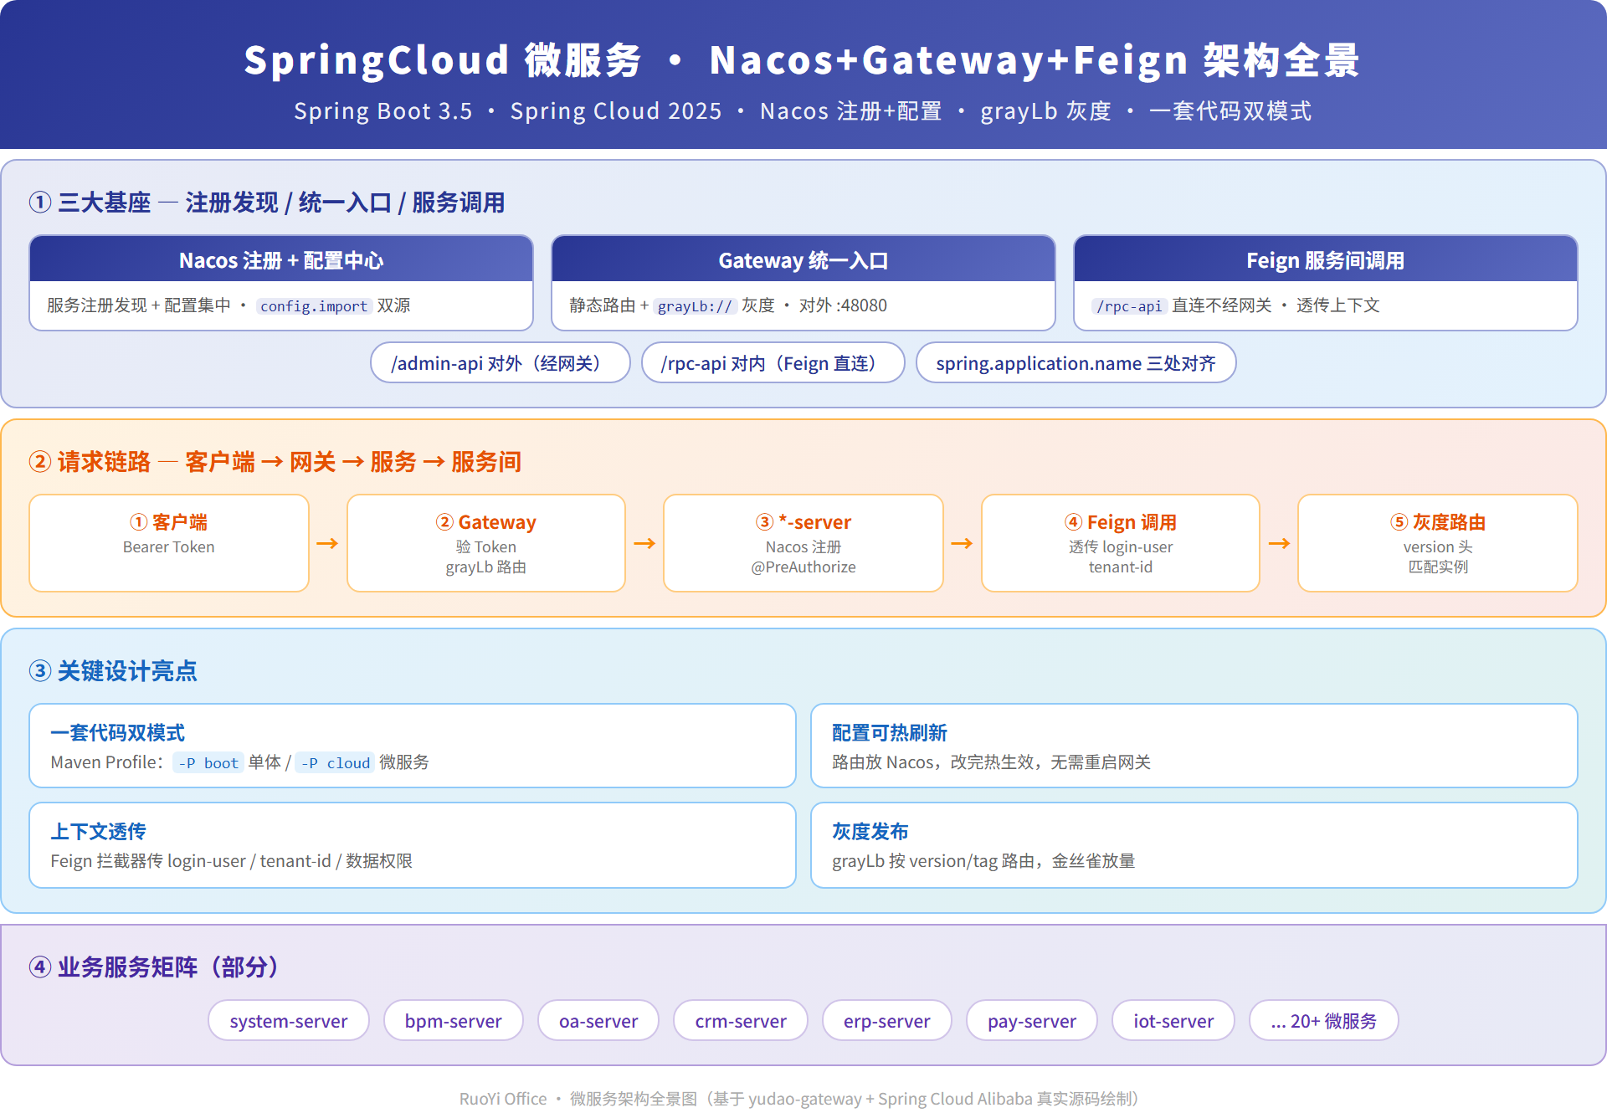
Task: Click the erp-server pill
Action: [887, 1021]
